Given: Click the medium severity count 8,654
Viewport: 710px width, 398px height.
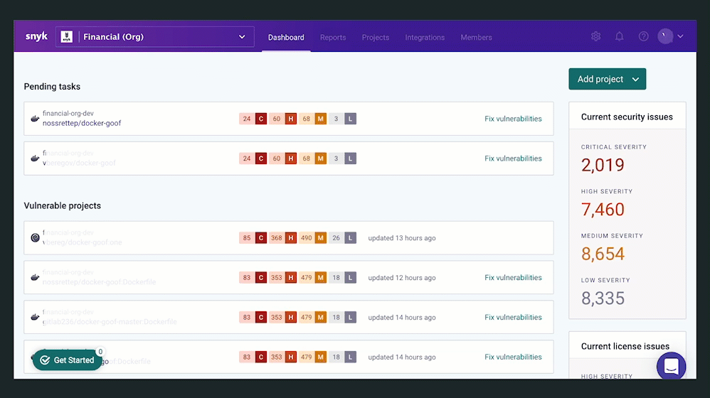Looking at the screenshot, I should coord(603,254).
